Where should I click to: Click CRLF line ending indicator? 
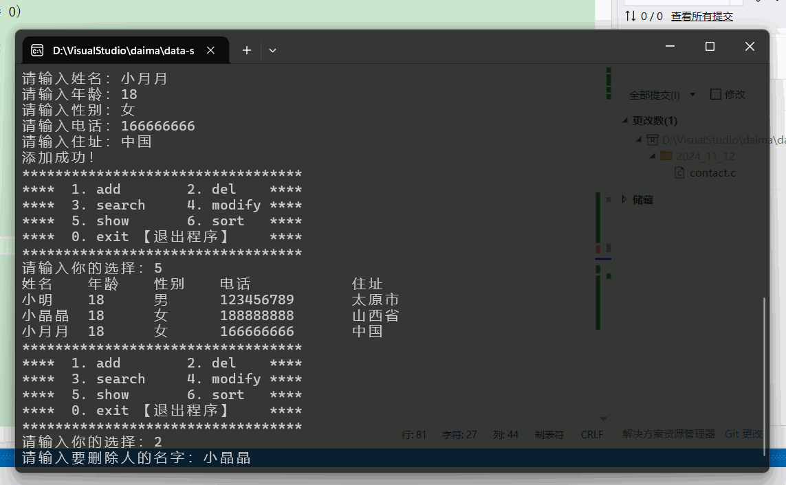(x=592, y=434)
